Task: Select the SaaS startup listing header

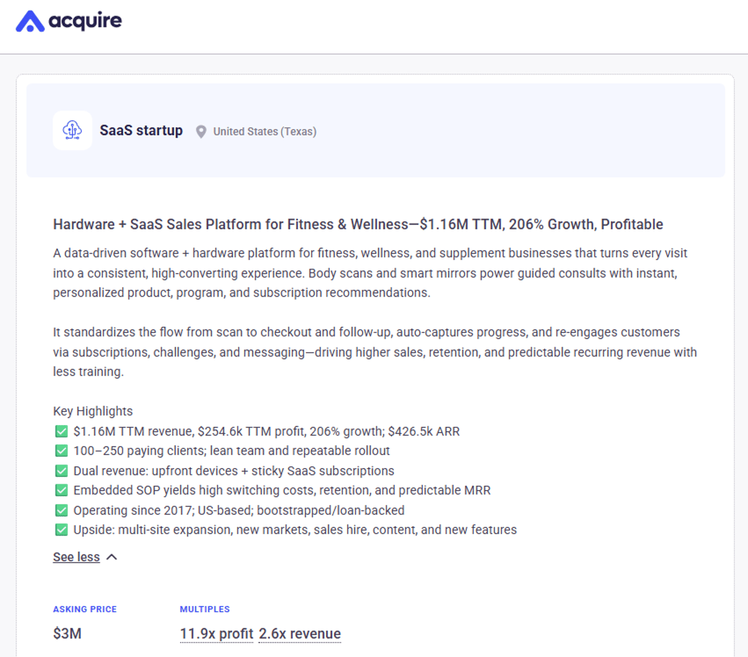Action: point(141,130)
